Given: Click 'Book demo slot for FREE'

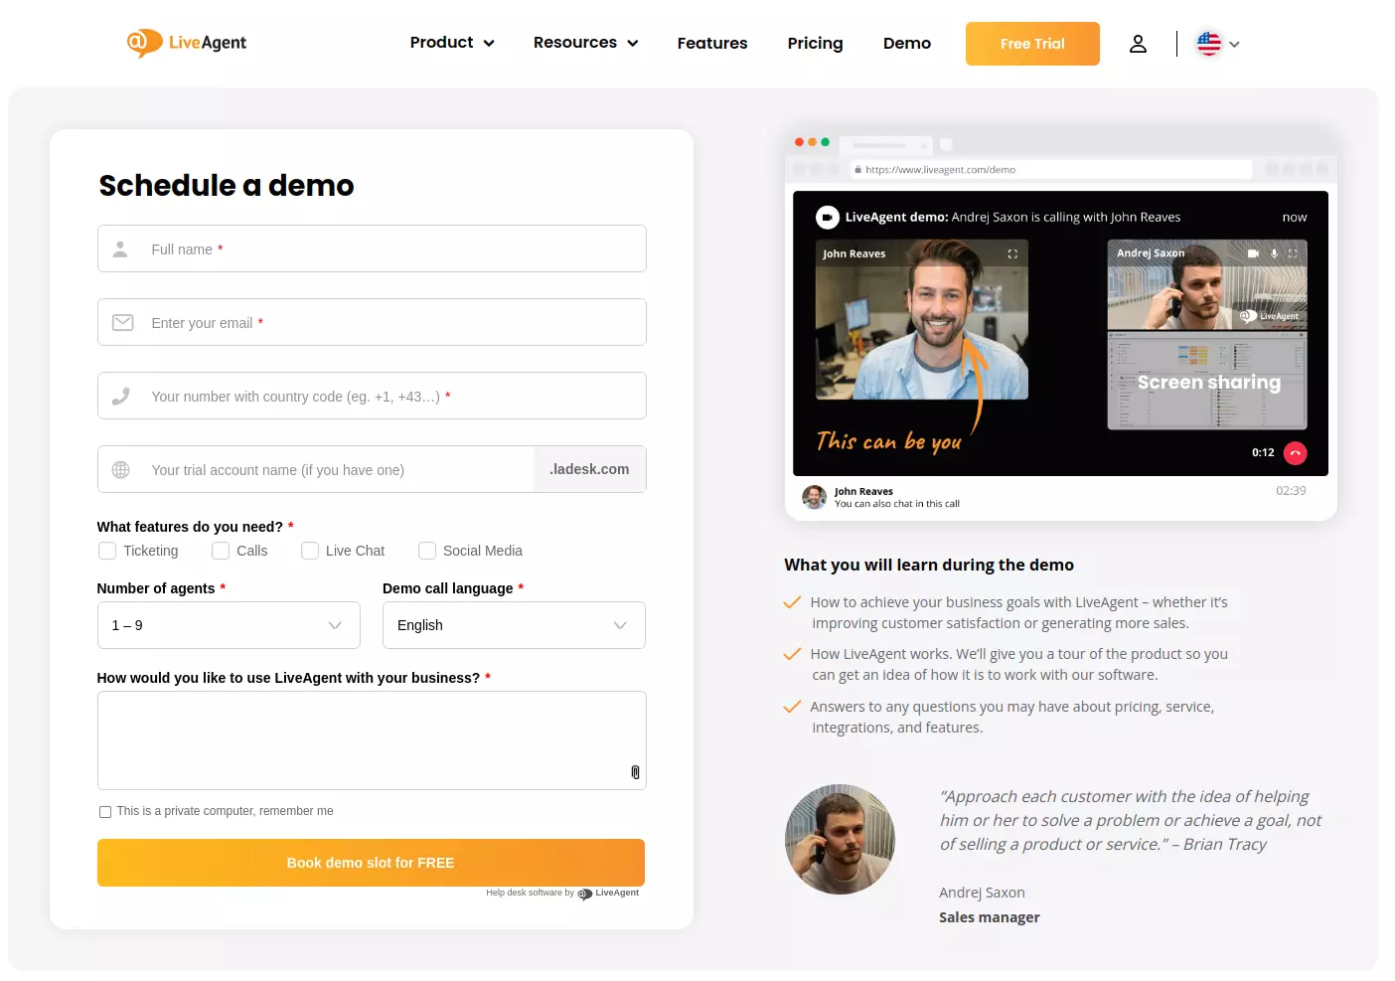Looking at the screenshot, I should (x=371, y=862).
